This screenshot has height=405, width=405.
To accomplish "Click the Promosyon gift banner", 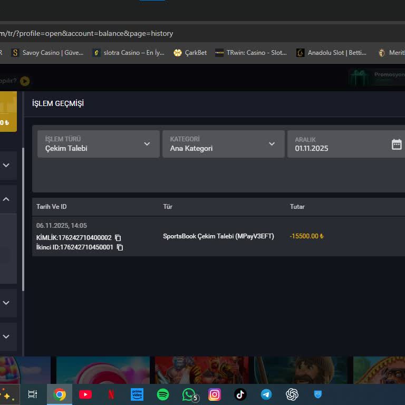I will pos(377,77).
